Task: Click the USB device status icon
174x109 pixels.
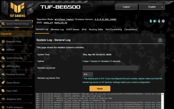Action: click(x=159, y=21)
